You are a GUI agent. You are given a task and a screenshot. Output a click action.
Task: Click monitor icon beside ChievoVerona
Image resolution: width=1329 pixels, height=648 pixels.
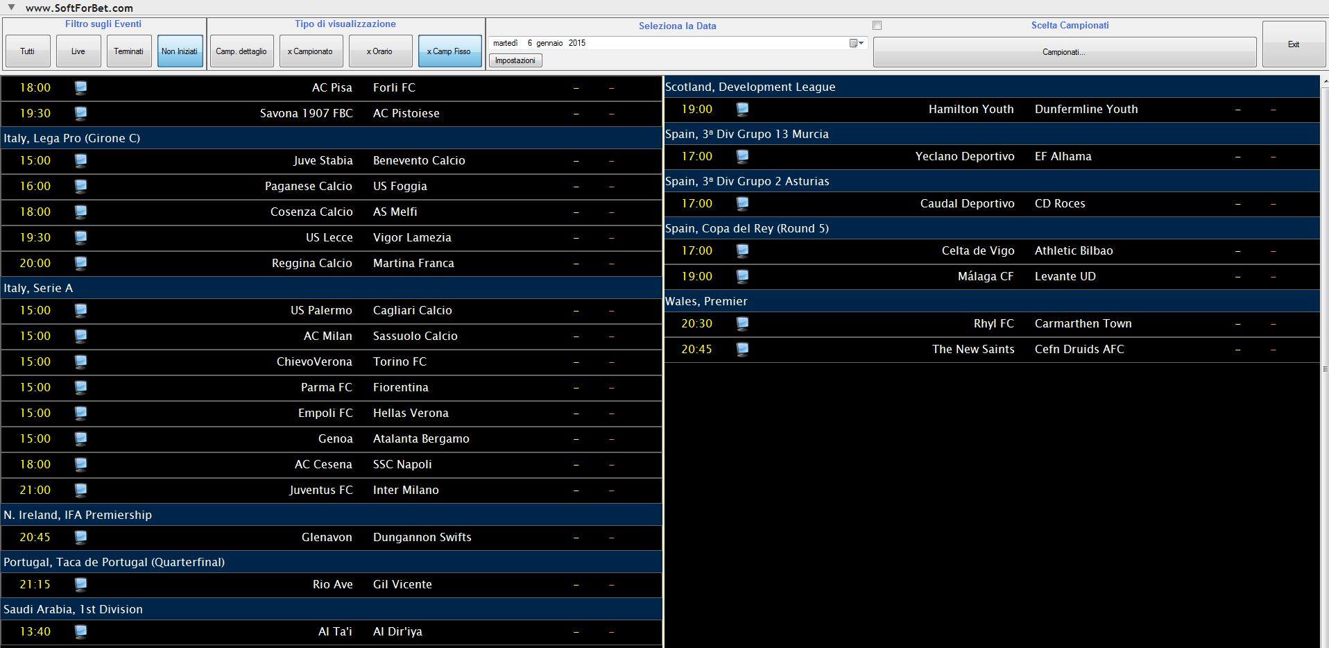(x=80, y=361)
